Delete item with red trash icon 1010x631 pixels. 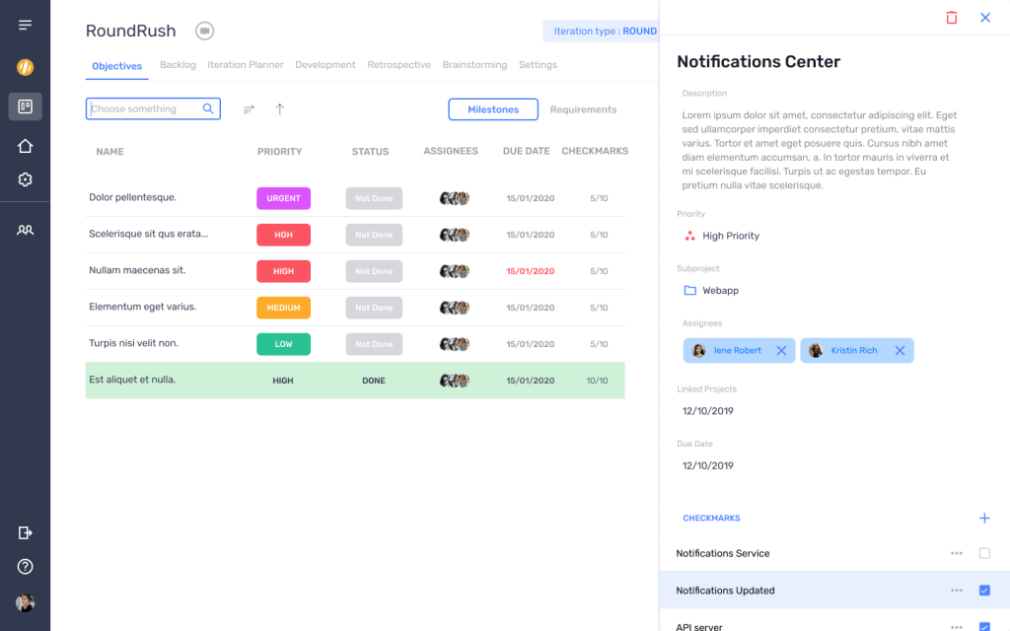pyautogui.click(x=951, y=18)
